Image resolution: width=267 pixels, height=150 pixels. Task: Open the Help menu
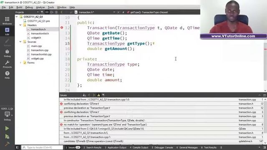(72, 7)
